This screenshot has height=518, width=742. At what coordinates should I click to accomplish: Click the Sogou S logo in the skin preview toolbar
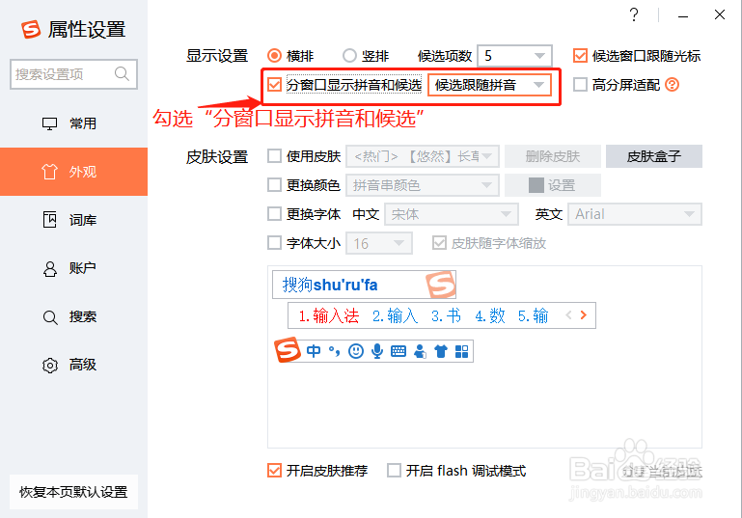point(287,350)
